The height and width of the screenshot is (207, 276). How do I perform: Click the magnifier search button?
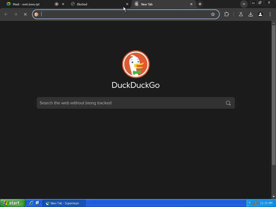pos(228,103)
